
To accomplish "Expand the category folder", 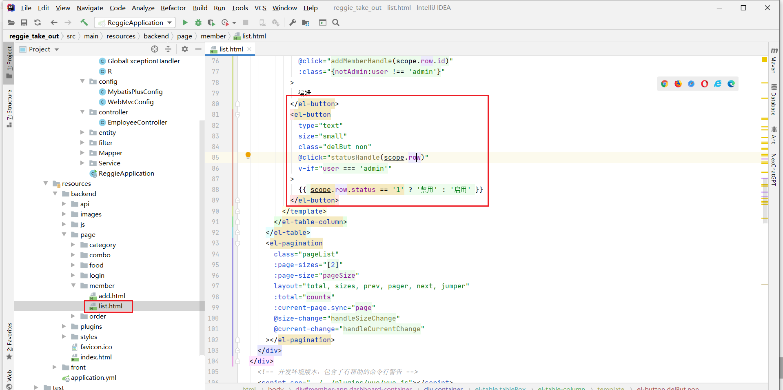I will [x=73, y=245].
